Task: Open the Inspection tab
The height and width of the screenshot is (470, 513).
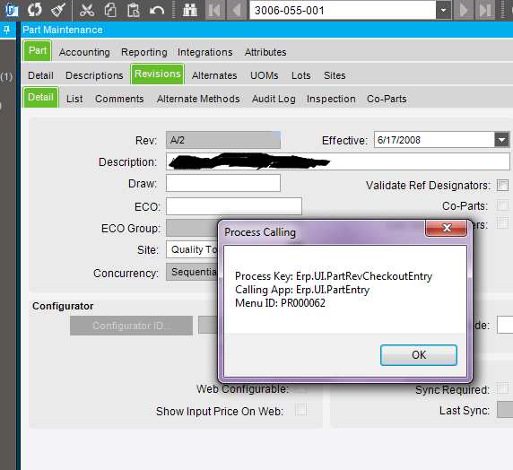Action: pyautogui.click(x=331, y=99)
